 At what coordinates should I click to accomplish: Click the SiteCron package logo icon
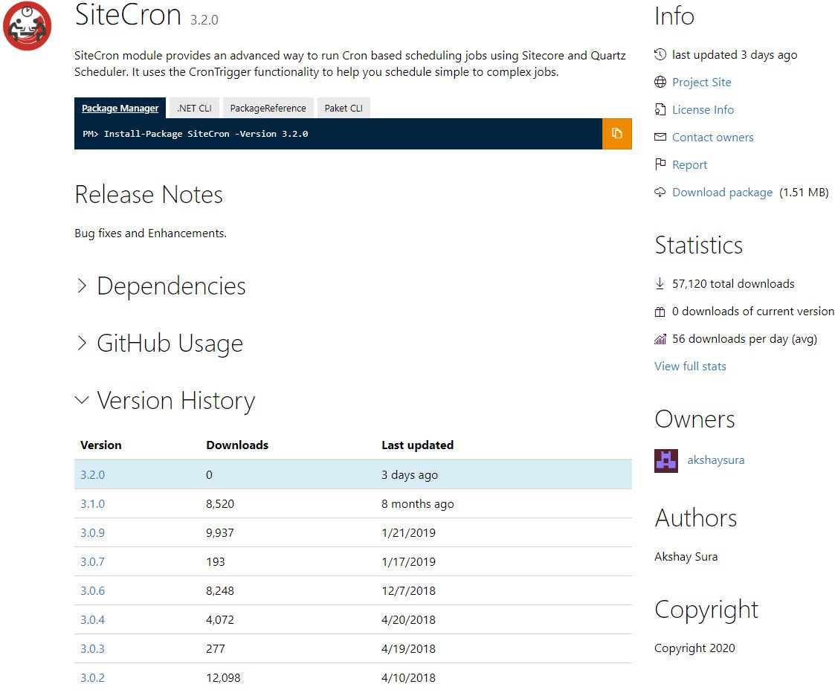coord(28,26)
